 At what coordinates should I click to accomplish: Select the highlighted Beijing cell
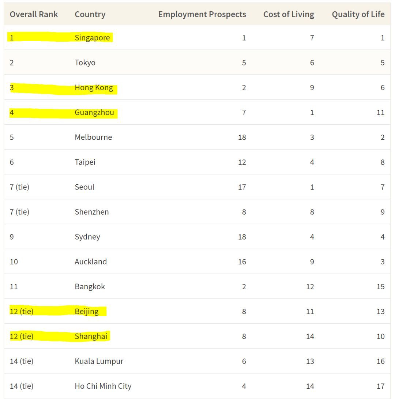point(87,311)
